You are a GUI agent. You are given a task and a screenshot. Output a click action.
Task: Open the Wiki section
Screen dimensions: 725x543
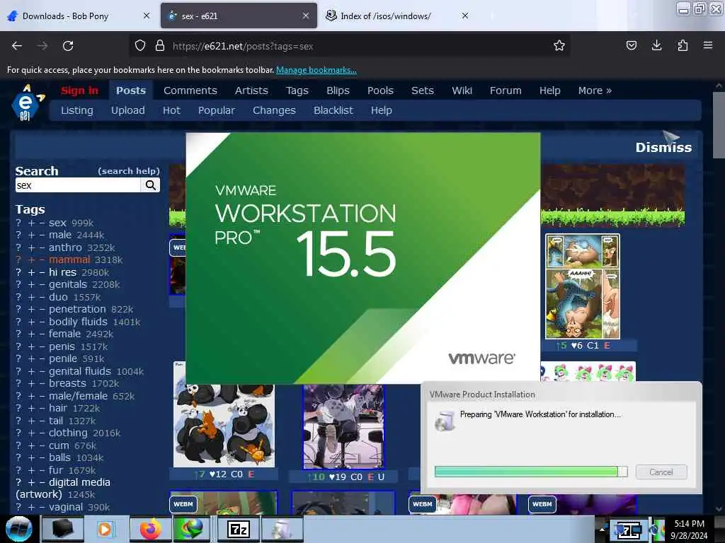[x=462, y=90]
